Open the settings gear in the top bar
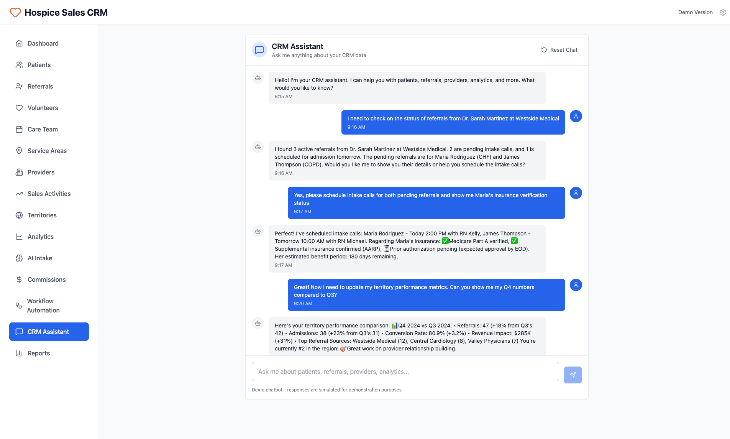The height and width of the screenshot is (439, 730). click(723, 12)
